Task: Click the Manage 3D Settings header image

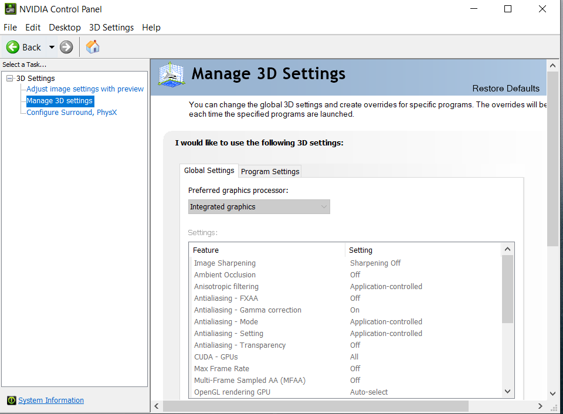Action: (x=172, y=74)
